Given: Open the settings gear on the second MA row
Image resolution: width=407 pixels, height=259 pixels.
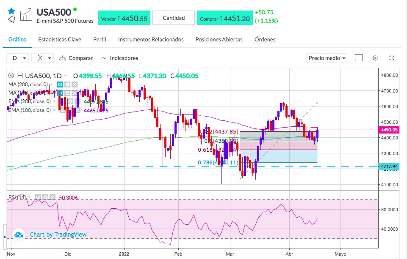Looking at the screenshot, I should coord(67,93).
